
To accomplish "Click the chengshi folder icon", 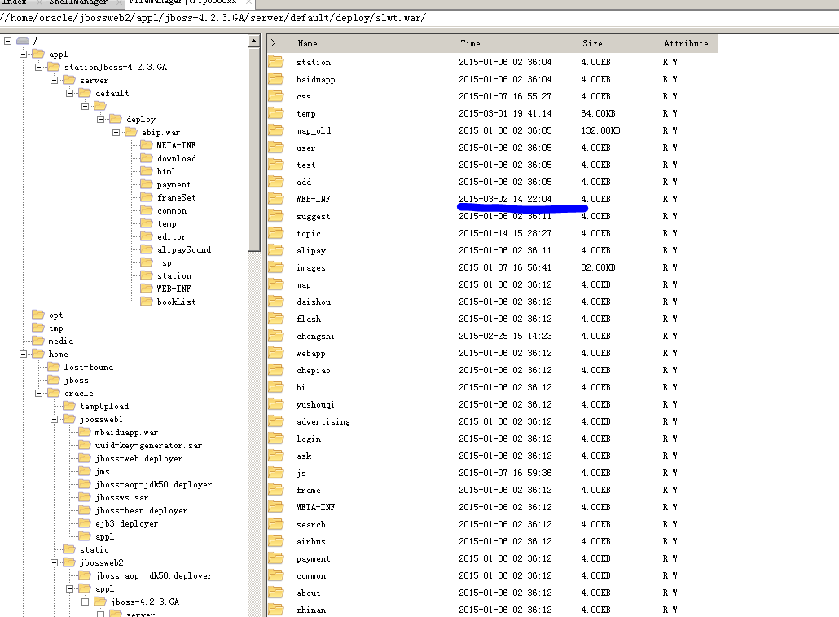I will click(276, 336).
